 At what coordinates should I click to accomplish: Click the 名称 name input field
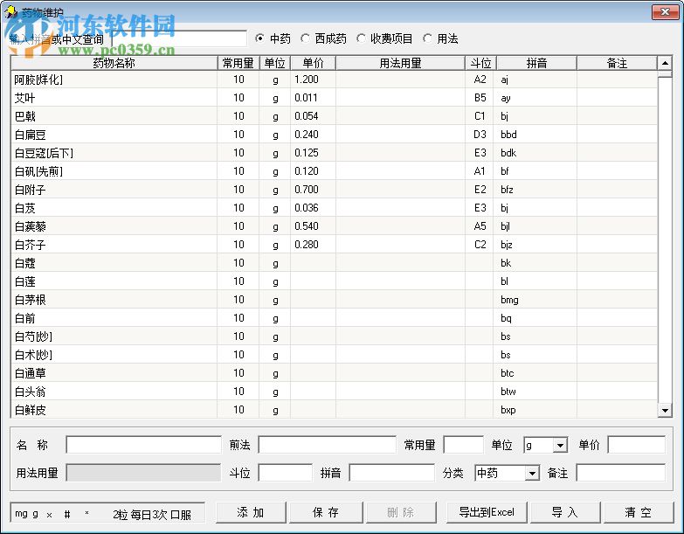tap(143, 445)
